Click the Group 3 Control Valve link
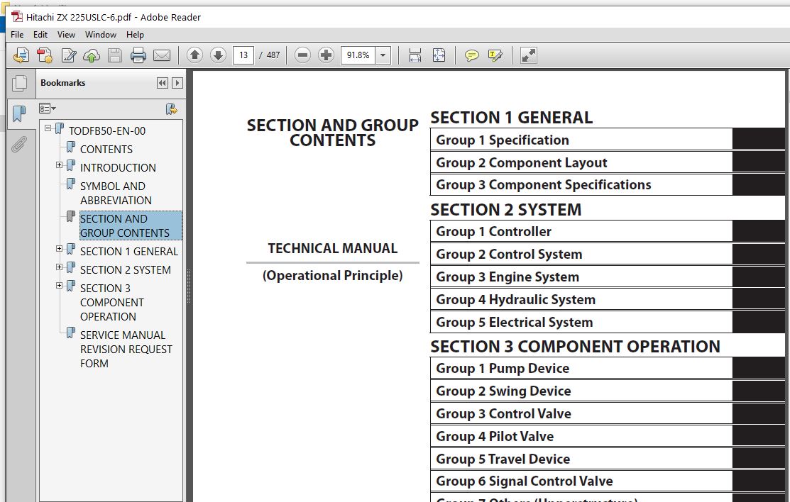This screenshot has width=790, height=502. click(503, 414)
